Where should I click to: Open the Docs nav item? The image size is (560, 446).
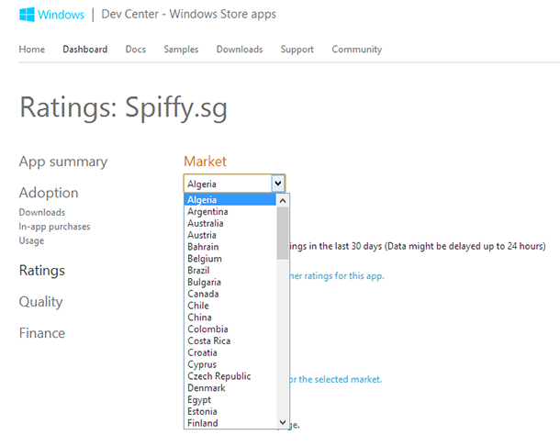(136, 50)
